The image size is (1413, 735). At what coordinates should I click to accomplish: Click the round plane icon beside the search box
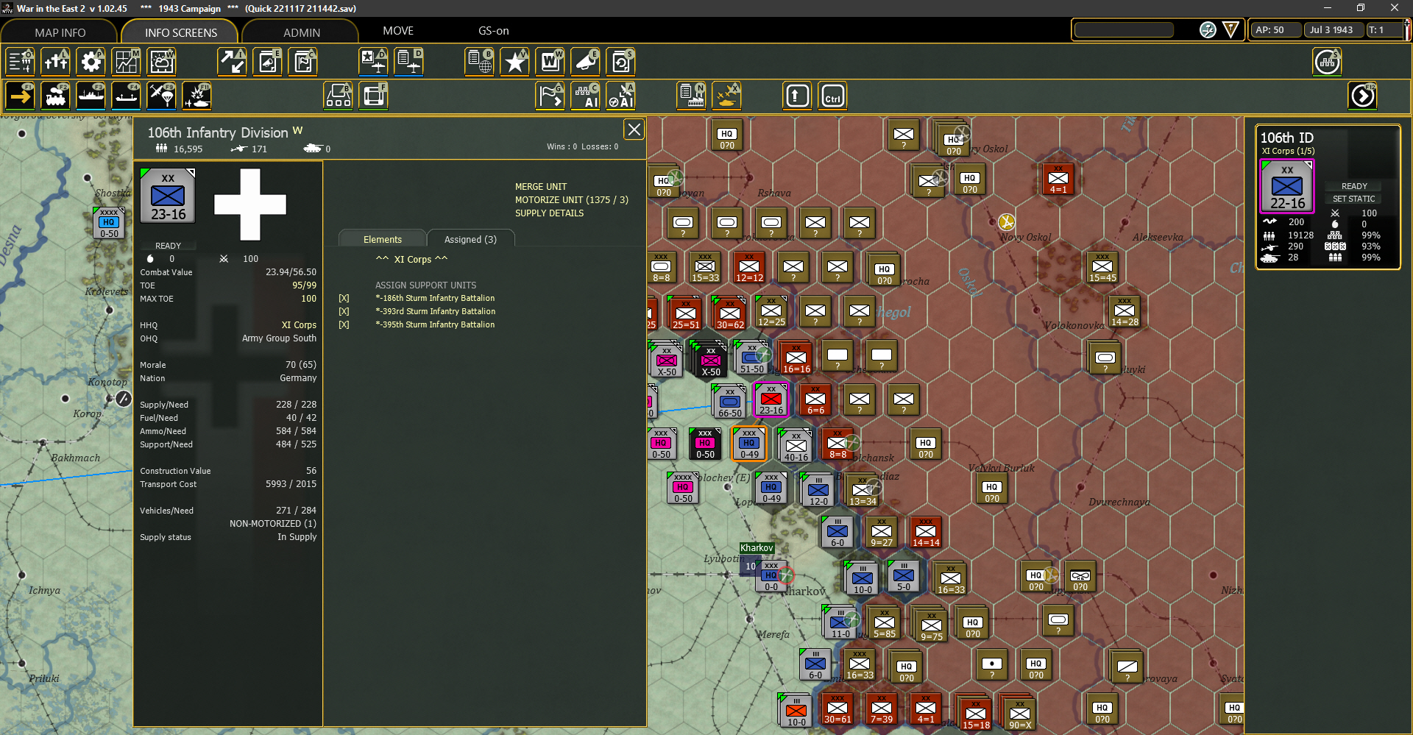coord(1208,29)
